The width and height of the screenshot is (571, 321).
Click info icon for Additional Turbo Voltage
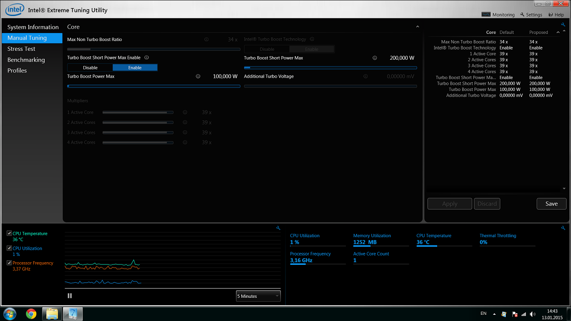pyautogui.click(x=366, y=76)
